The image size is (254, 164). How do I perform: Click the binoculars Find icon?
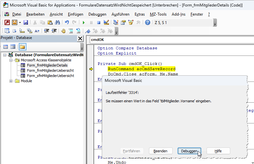coord(57,22)
